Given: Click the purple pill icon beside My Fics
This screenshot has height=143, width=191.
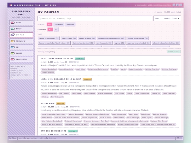Looking at the screenshot, I should click(12, 35).
